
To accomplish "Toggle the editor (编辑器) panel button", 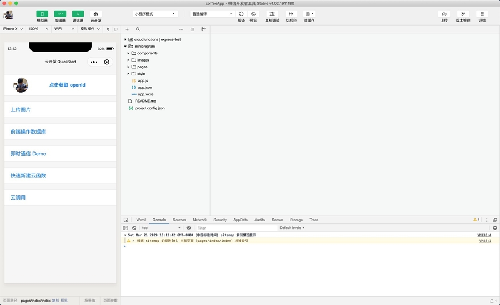I will tap(60, 14).
